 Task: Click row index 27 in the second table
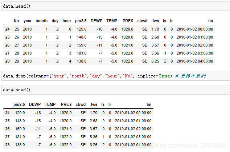7,137
